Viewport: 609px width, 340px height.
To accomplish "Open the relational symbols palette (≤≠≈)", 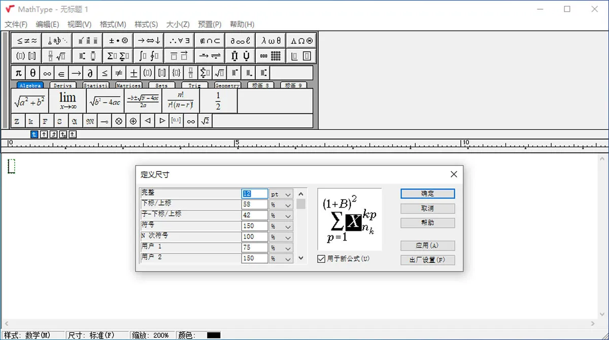I will pyautogui.click(x=26, y=41).
